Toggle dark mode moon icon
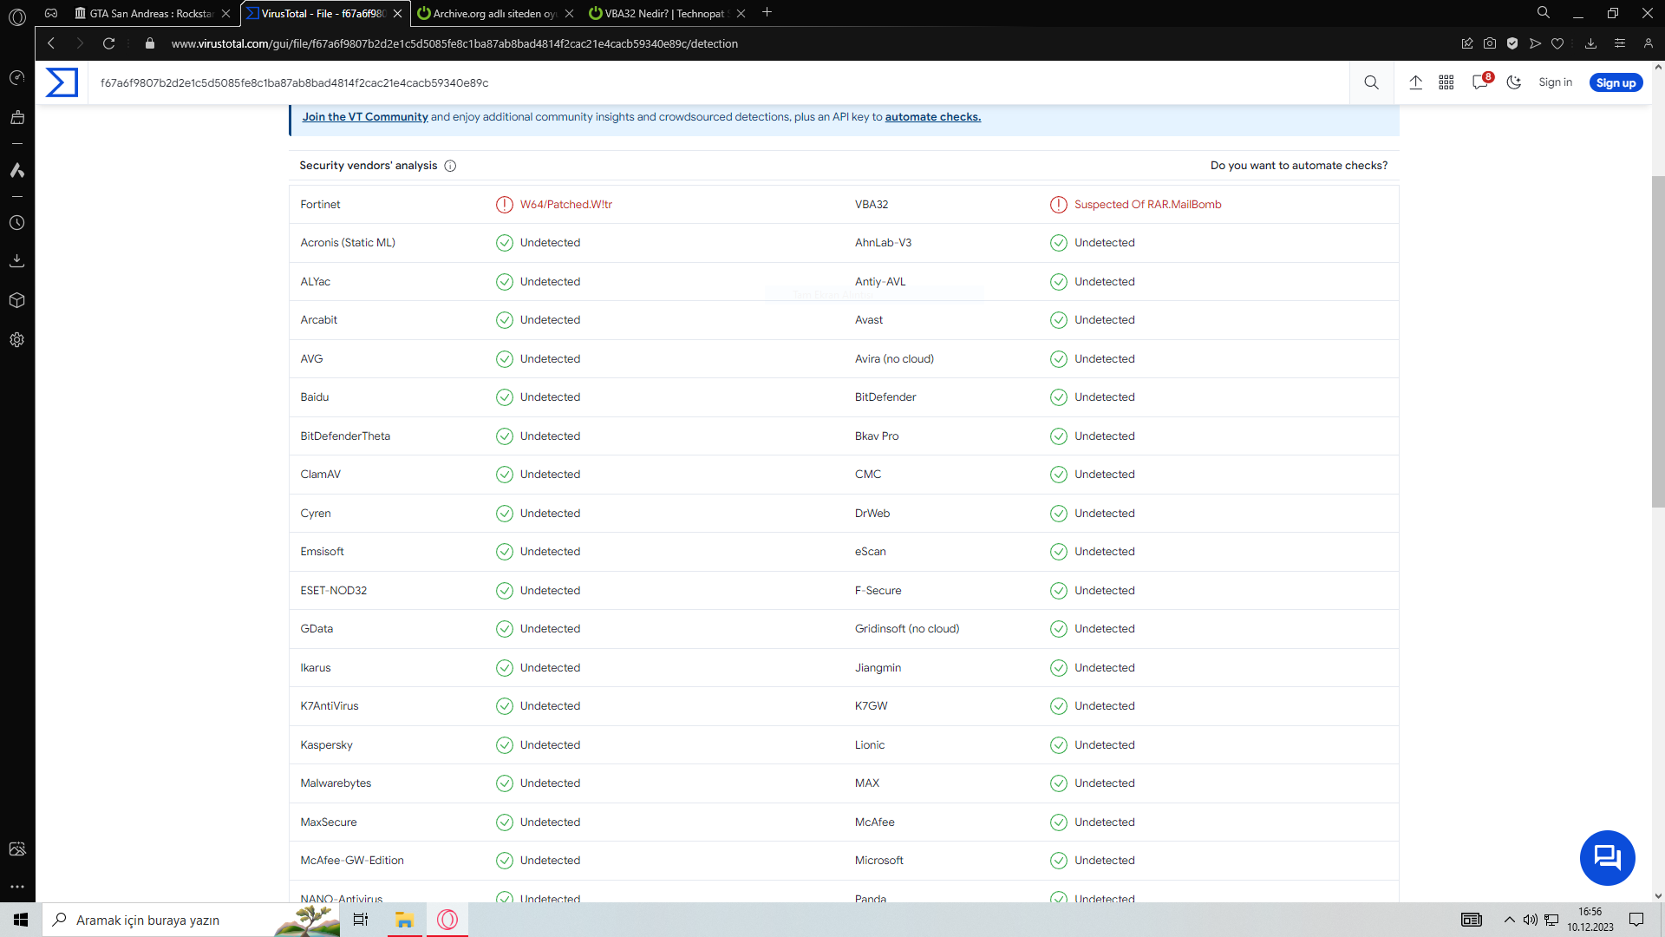This screenshot has width=1665, height=937. tap(1514, 82)
